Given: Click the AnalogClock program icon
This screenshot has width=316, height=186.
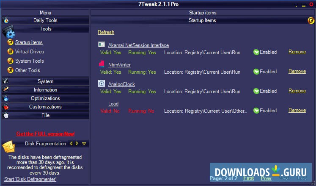Looking at the screenshot, I should (102, 83).
